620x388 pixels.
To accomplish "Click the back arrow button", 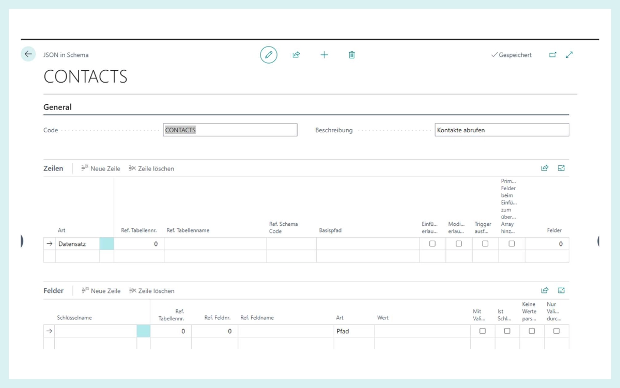I will pos(28,54).
